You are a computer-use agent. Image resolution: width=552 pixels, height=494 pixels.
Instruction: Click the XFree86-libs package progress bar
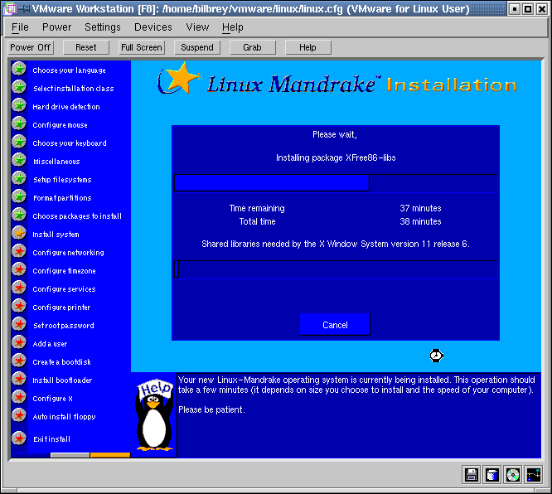(x=335, y=183)
